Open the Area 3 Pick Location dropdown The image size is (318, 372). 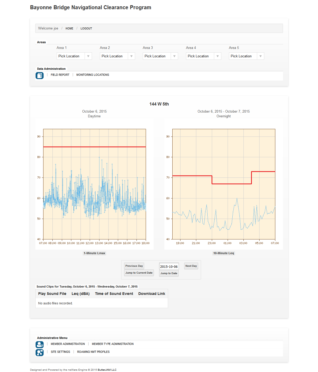point(160,56)
